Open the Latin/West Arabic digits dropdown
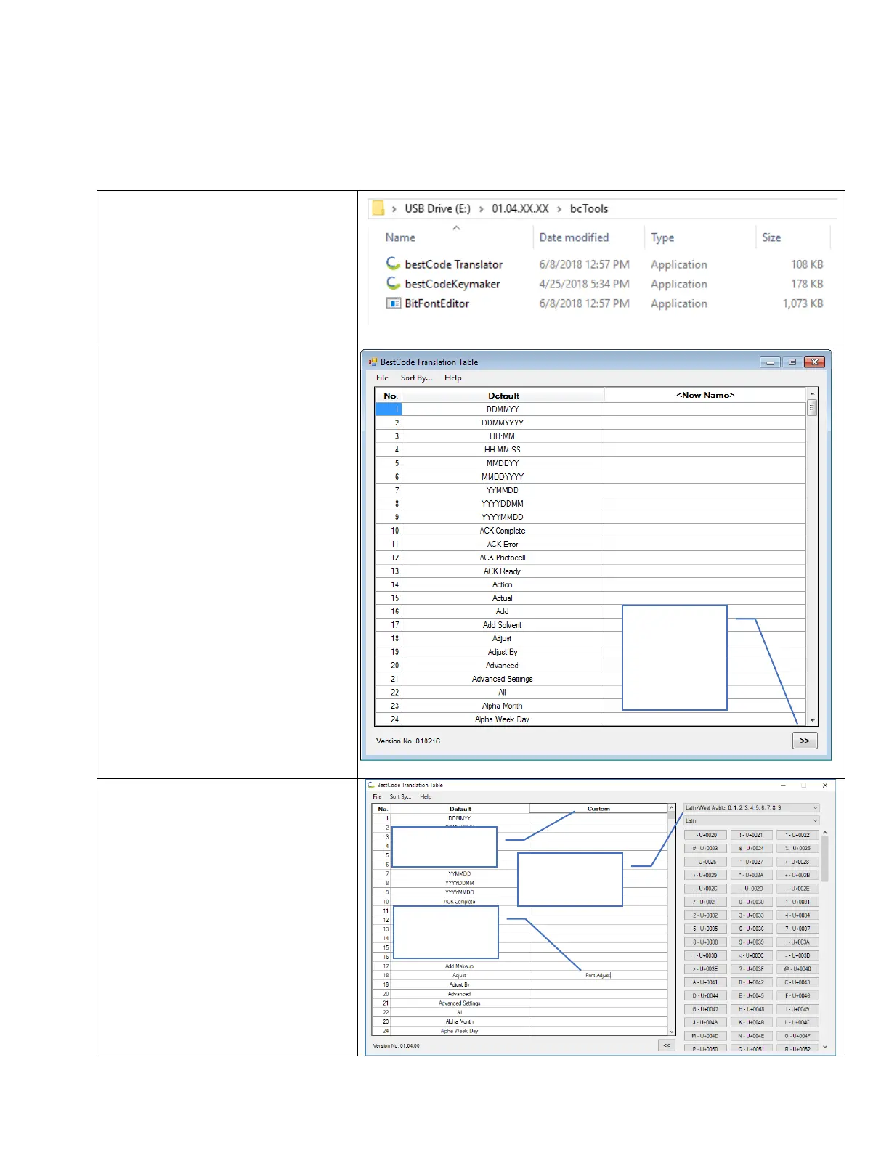 pyautogui.click(x=751, y=807)
